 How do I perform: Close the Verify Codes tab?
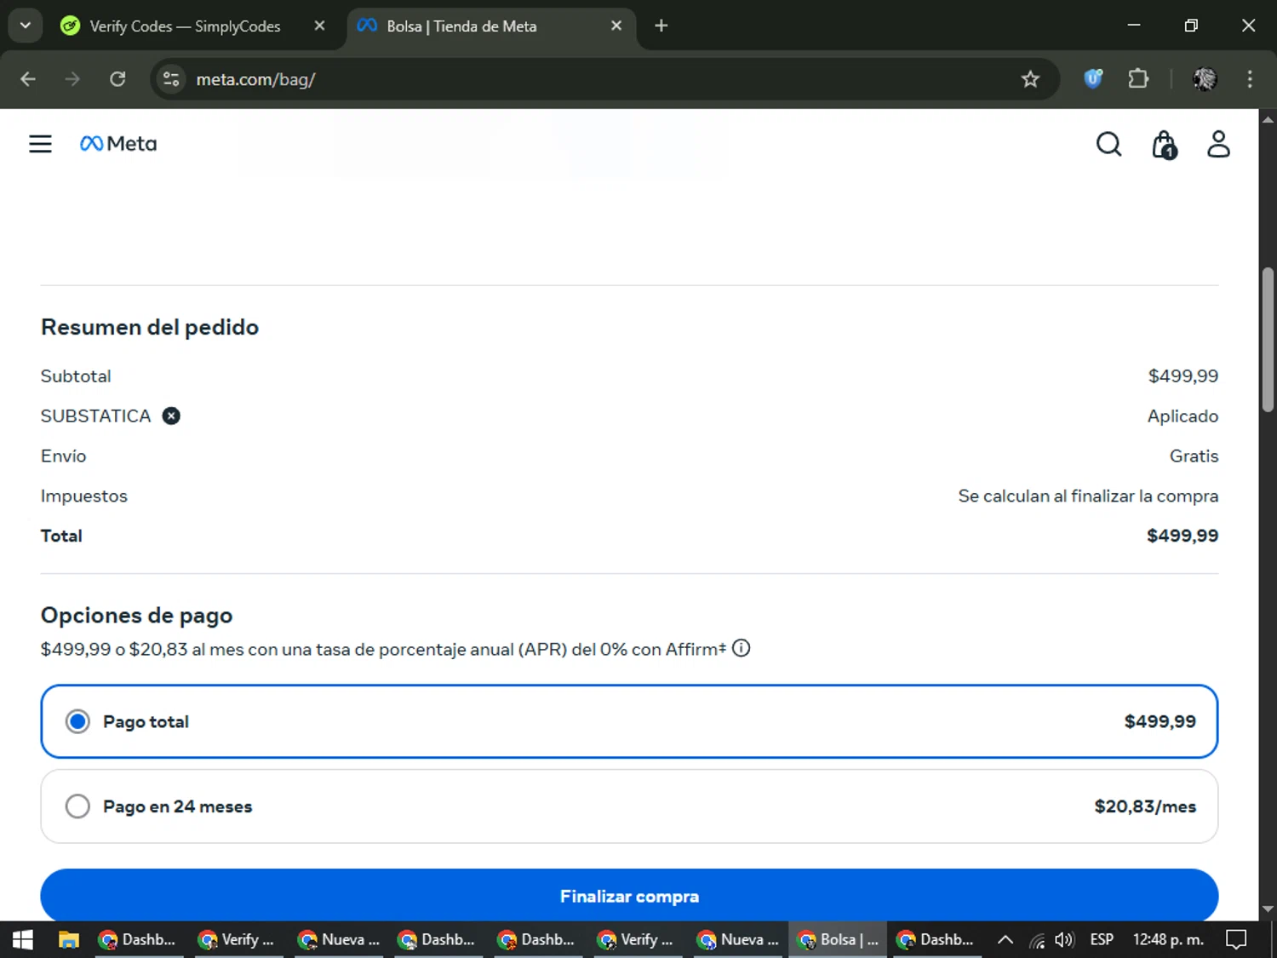(319, 26)
